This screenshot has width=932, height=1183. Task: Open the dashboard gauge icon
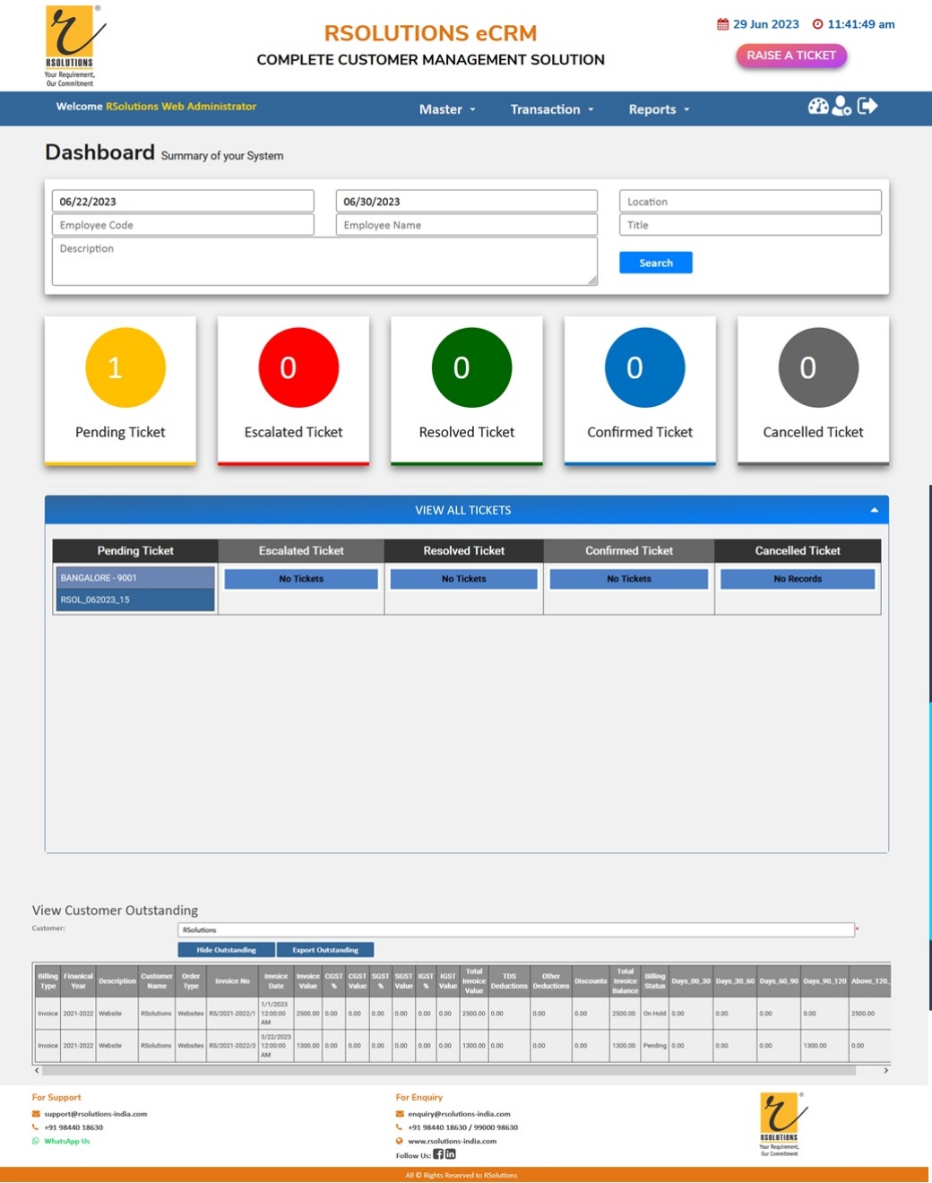(x=817, y=107)
